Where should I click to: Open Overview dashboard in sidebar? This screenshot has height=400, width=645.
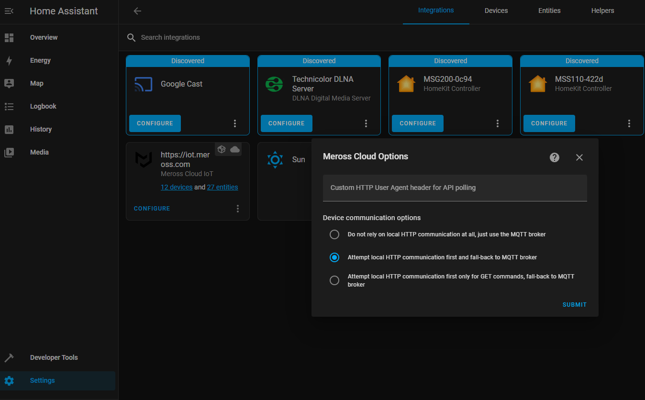(57, 37)
